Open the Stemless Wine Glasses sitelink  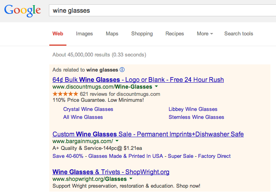196,117
